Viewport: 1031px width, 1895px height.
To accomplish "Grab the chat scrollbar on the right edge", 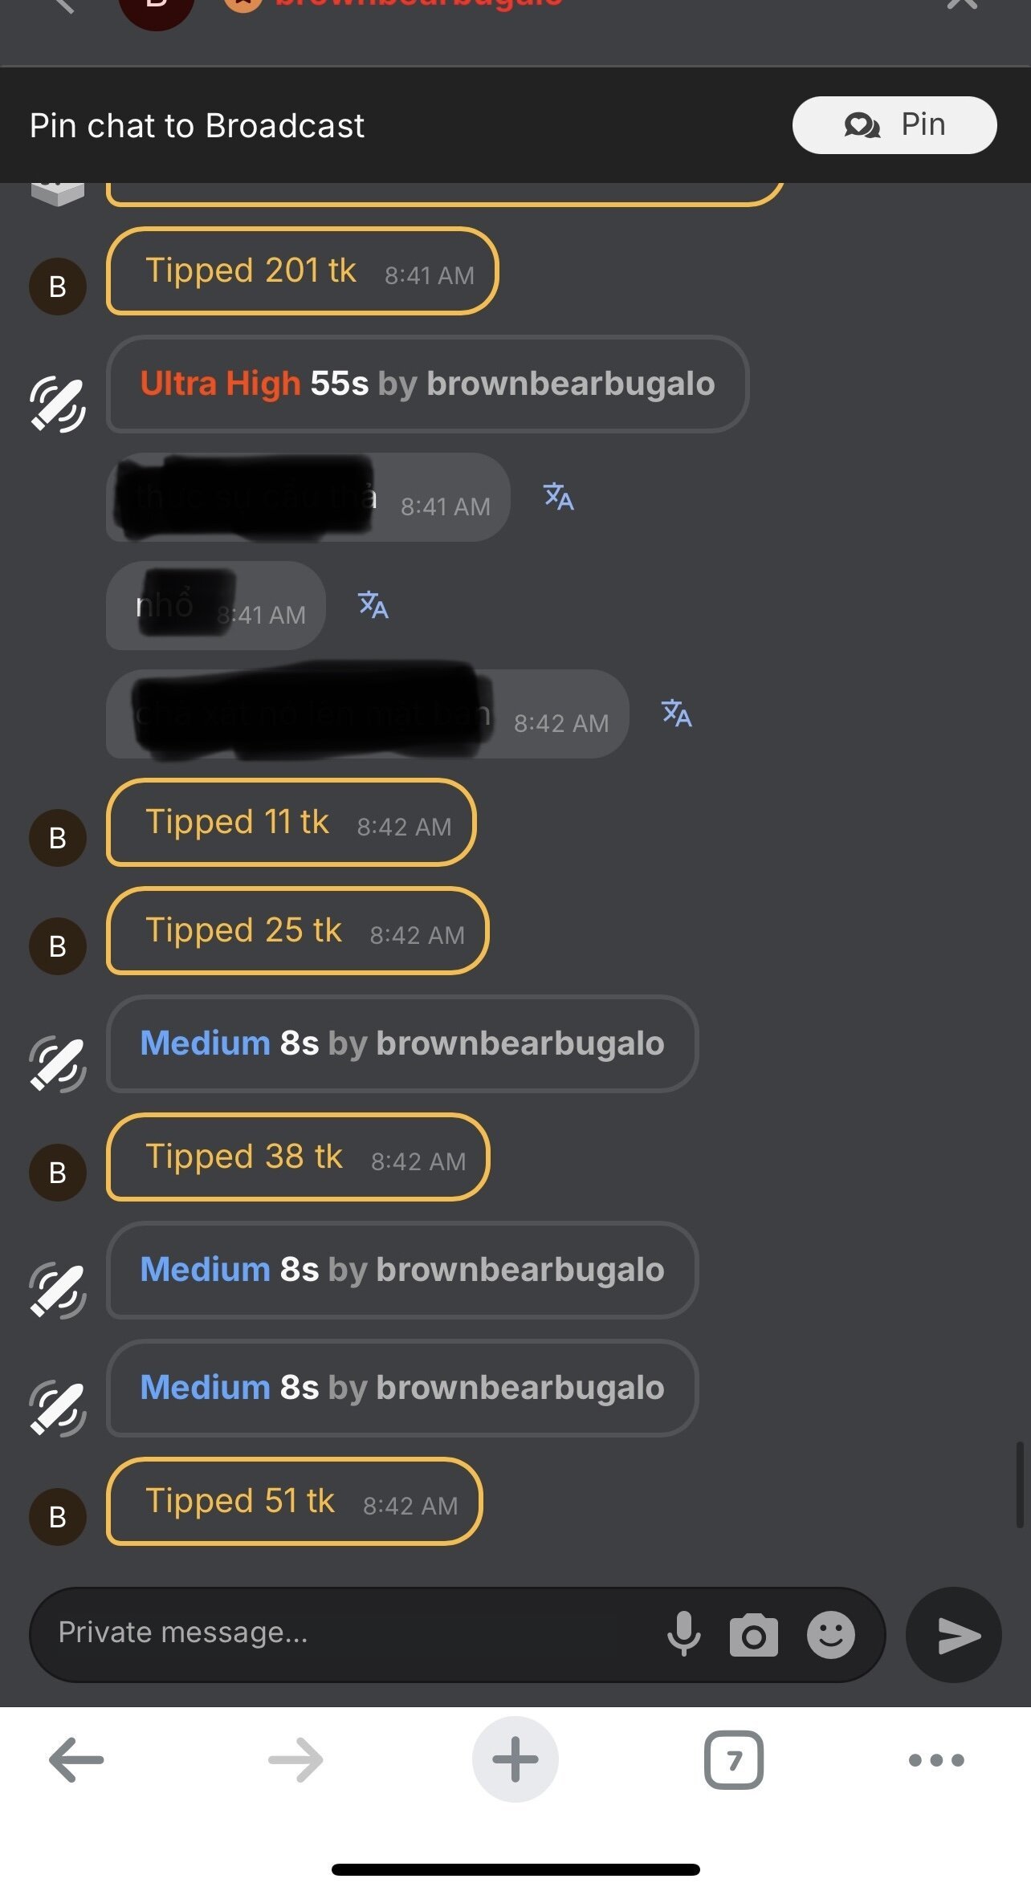I will [x=1019, y=1485].
